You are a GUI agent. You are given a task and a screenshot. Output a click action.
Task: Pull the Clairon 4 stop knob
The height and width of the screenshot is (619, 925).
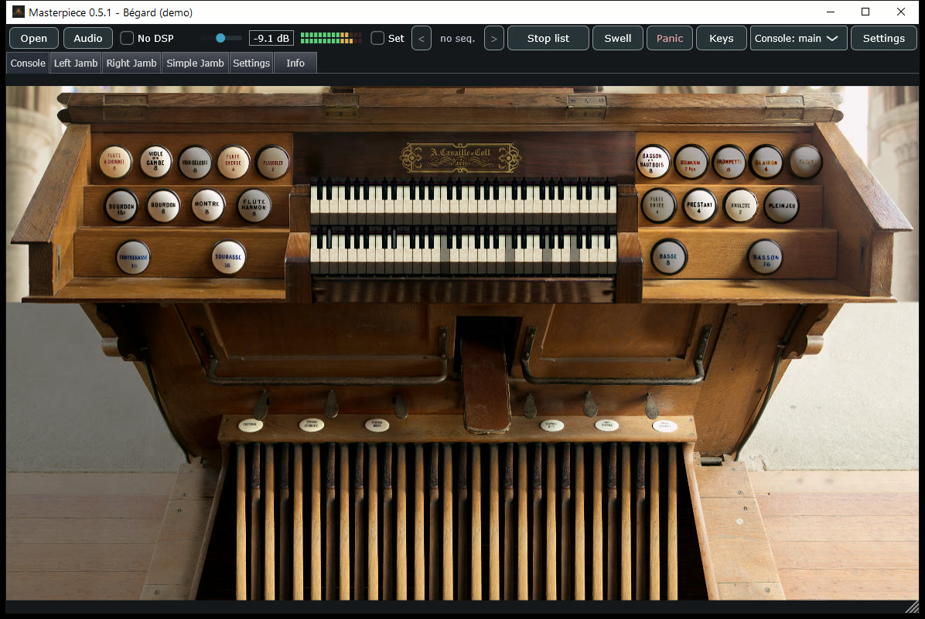click(x=766, y=162)
